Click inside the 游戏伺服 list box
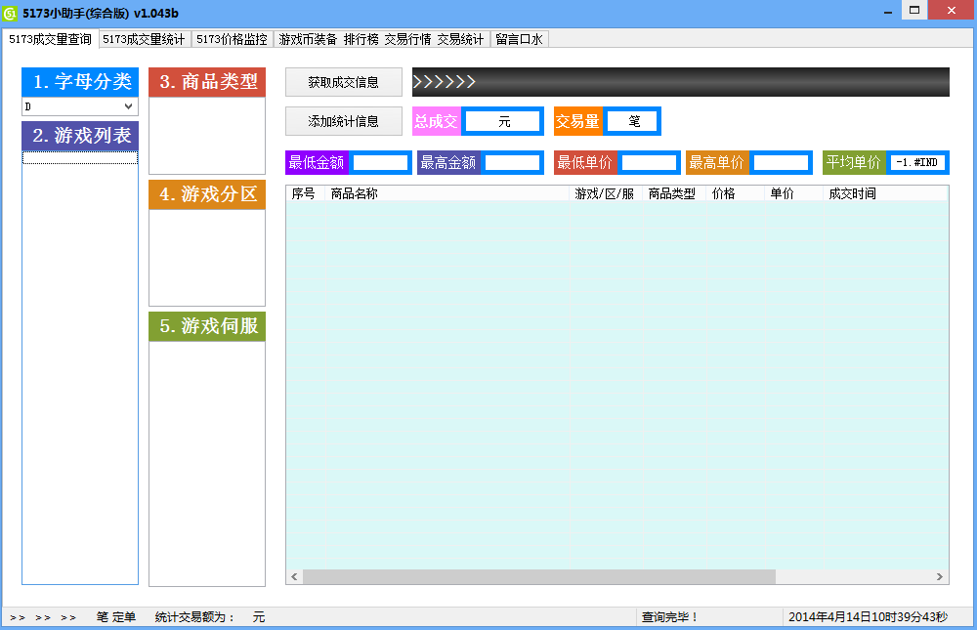This screenshot has height=630, width=977. [x=207, y=464]
